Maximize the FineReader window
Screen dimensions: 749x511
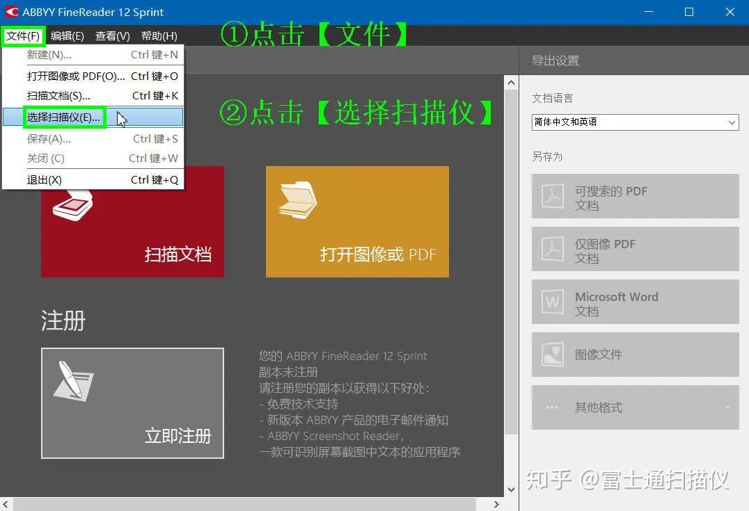coord(689,12)
